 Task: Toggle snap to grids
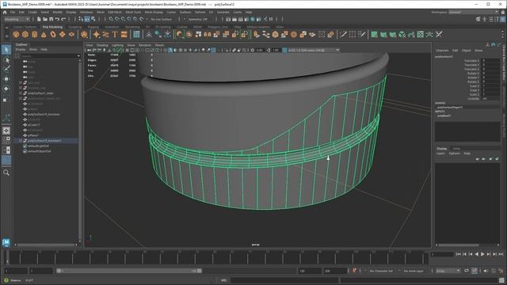(x=111, y=19)
